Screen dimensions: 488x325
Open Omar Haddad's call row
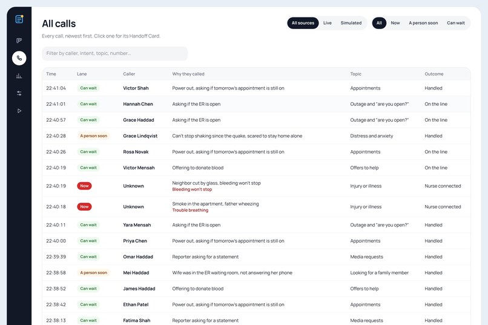coord(256,257)
